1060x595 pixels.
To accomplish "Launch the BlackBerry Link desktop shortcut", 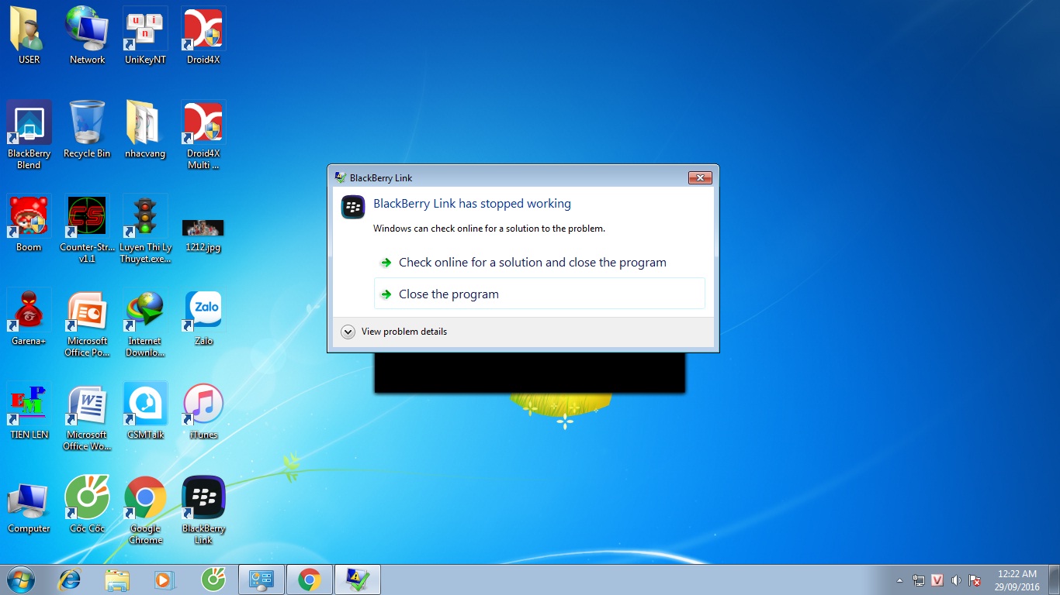I will coord(203,511).
